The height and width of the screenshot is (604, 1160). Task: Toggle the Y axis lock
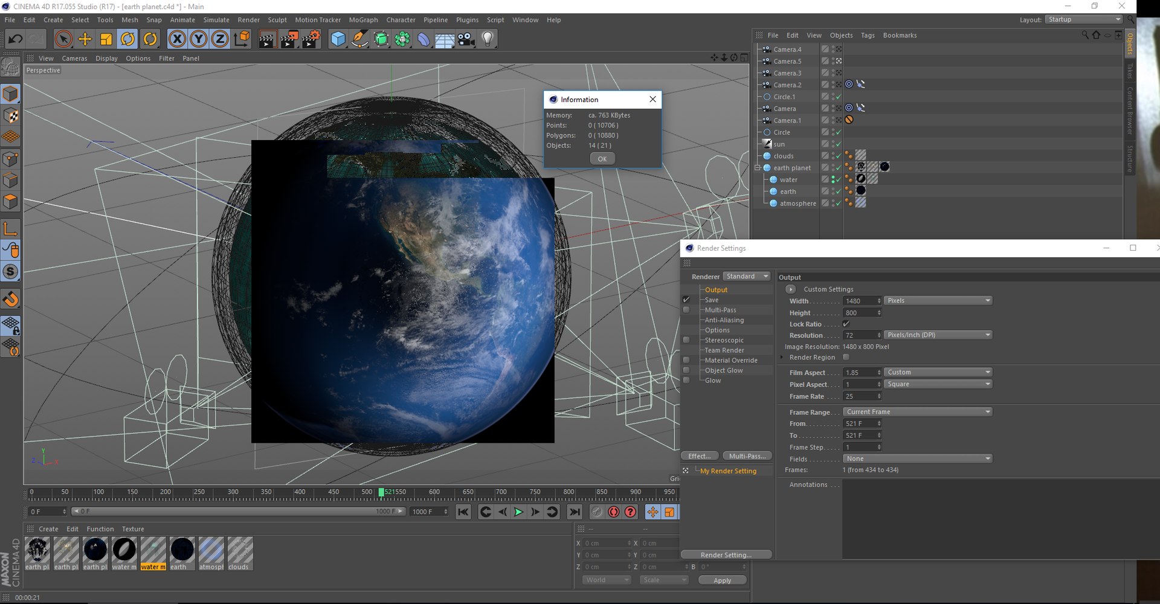coord(199,39)
